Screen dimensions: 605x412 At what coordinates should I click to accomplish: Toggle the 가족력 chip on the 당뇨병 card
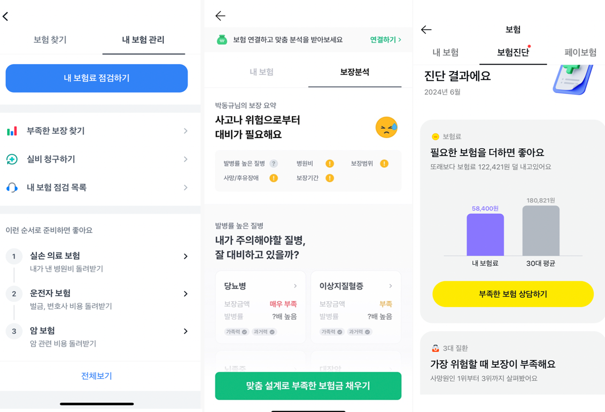coord(235,331)
